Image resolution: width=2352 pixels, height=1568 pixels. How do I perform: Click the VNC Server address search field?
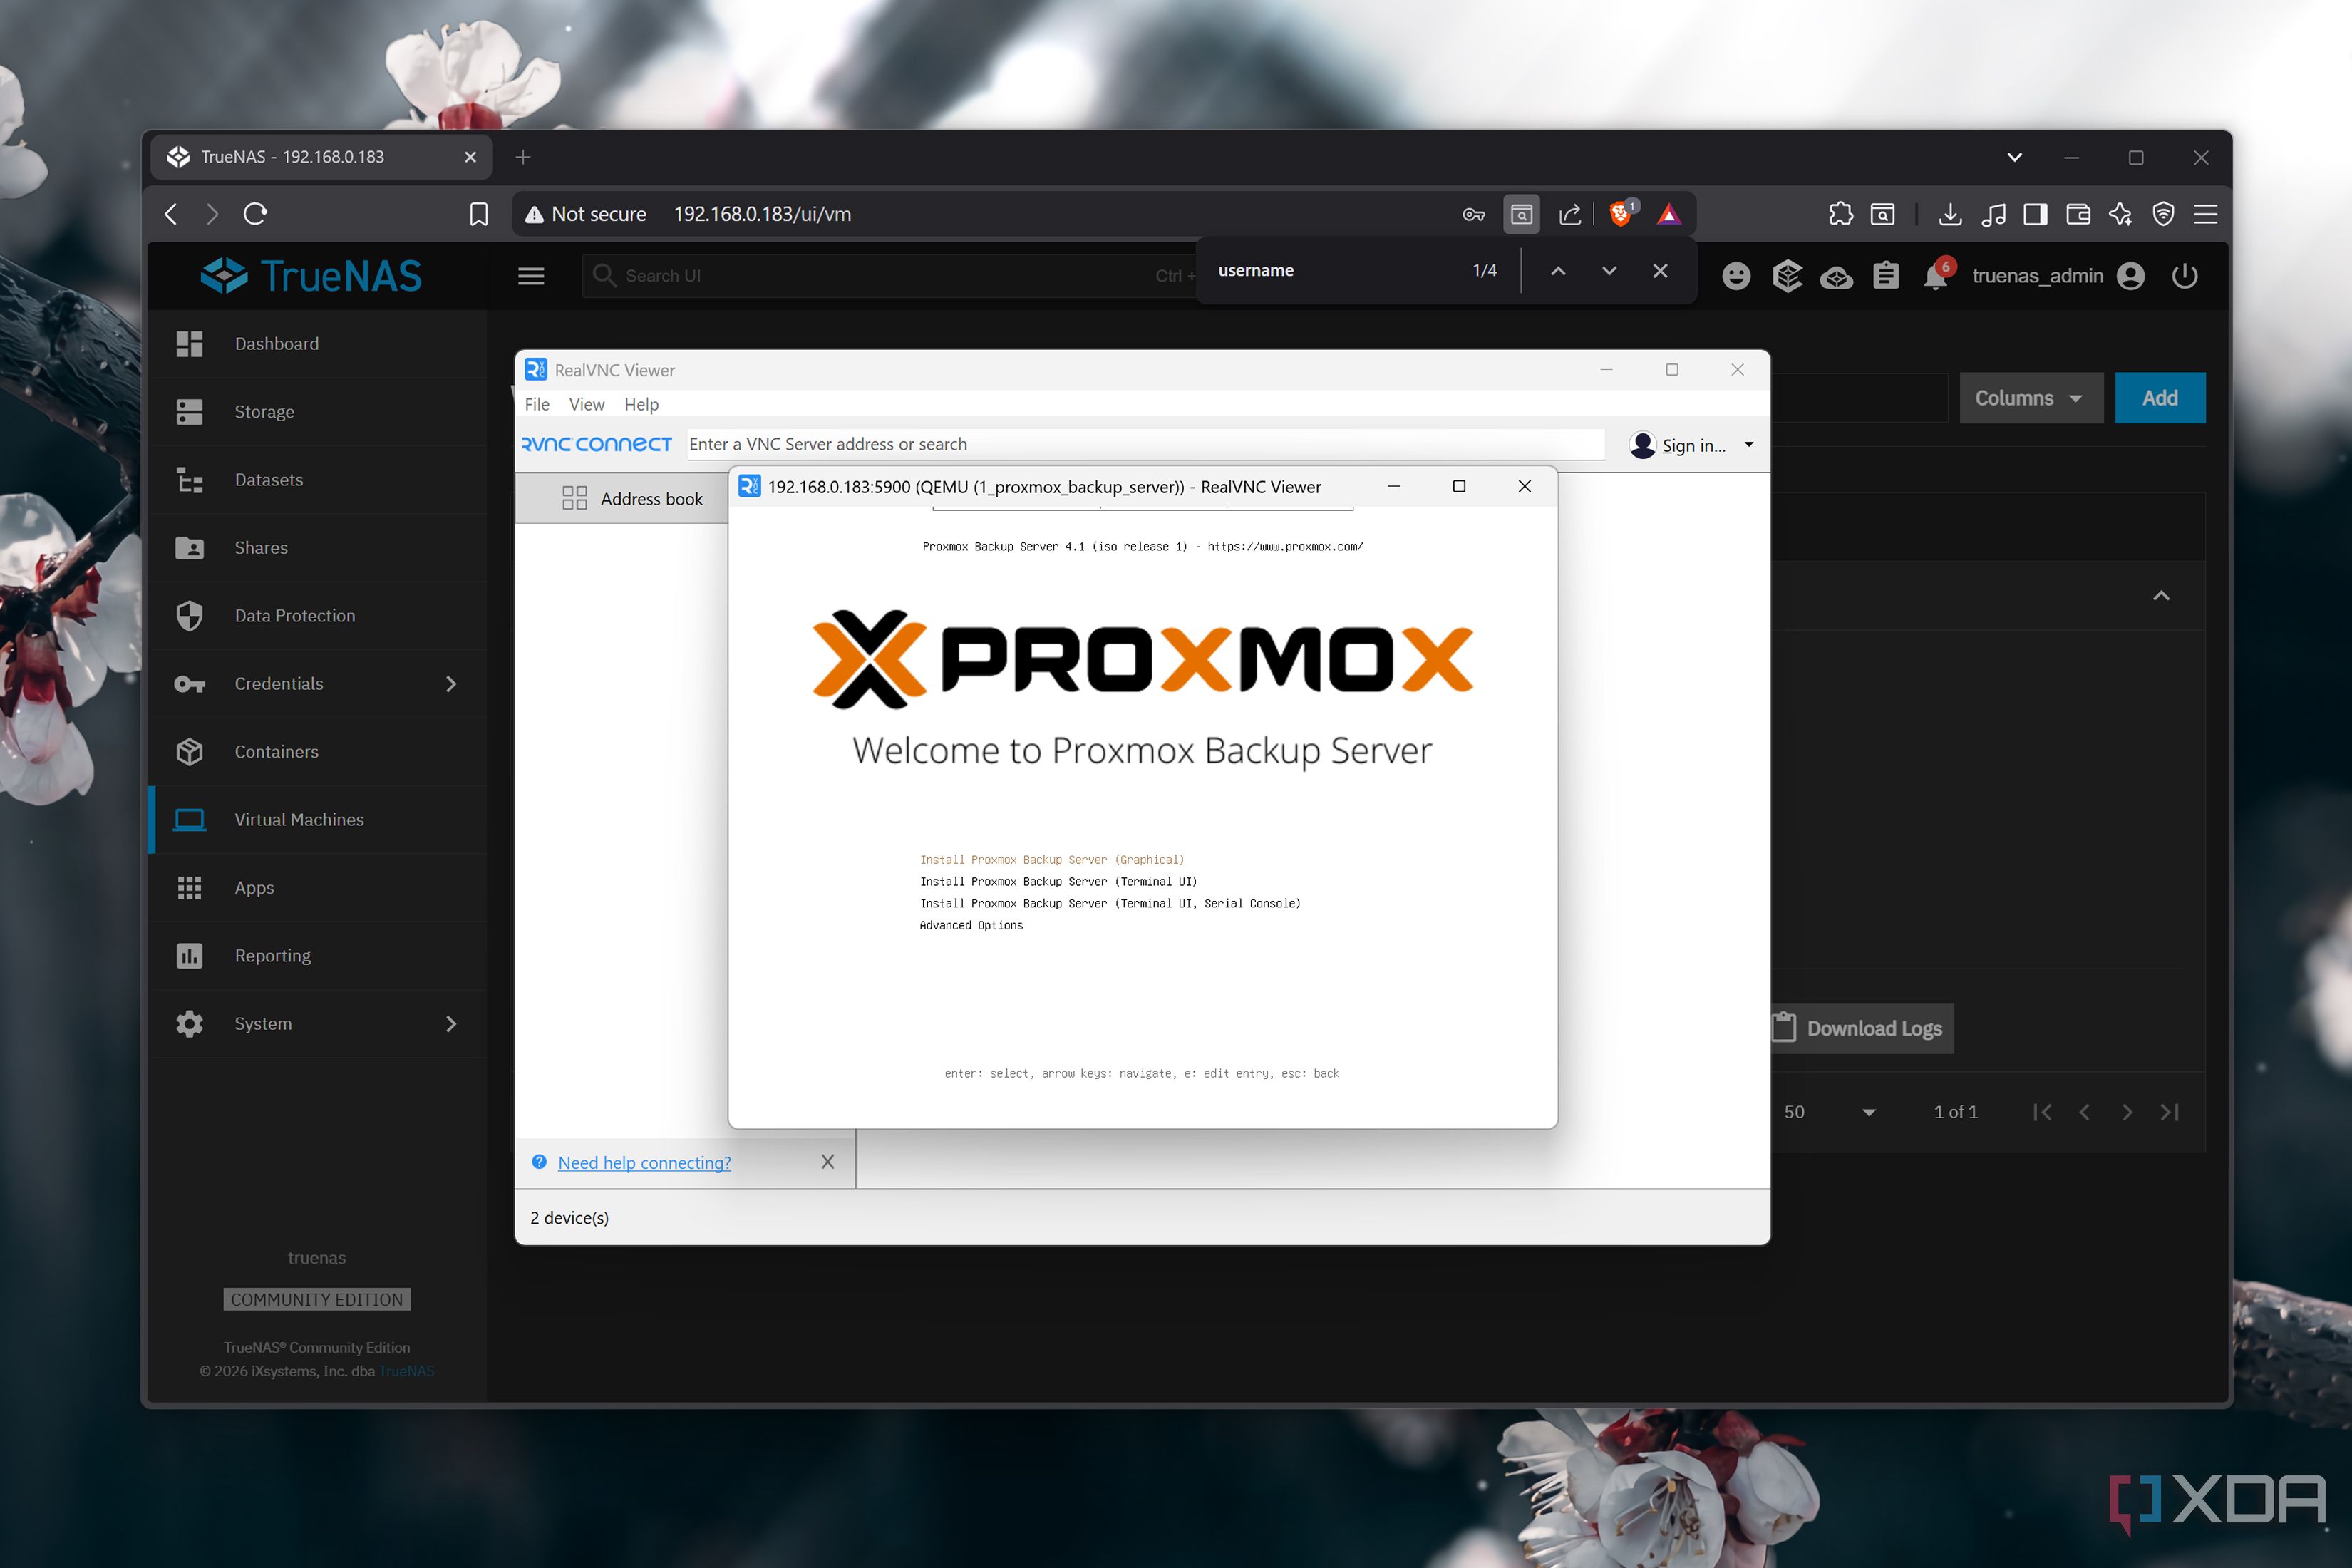click(x=1146, y=444)
